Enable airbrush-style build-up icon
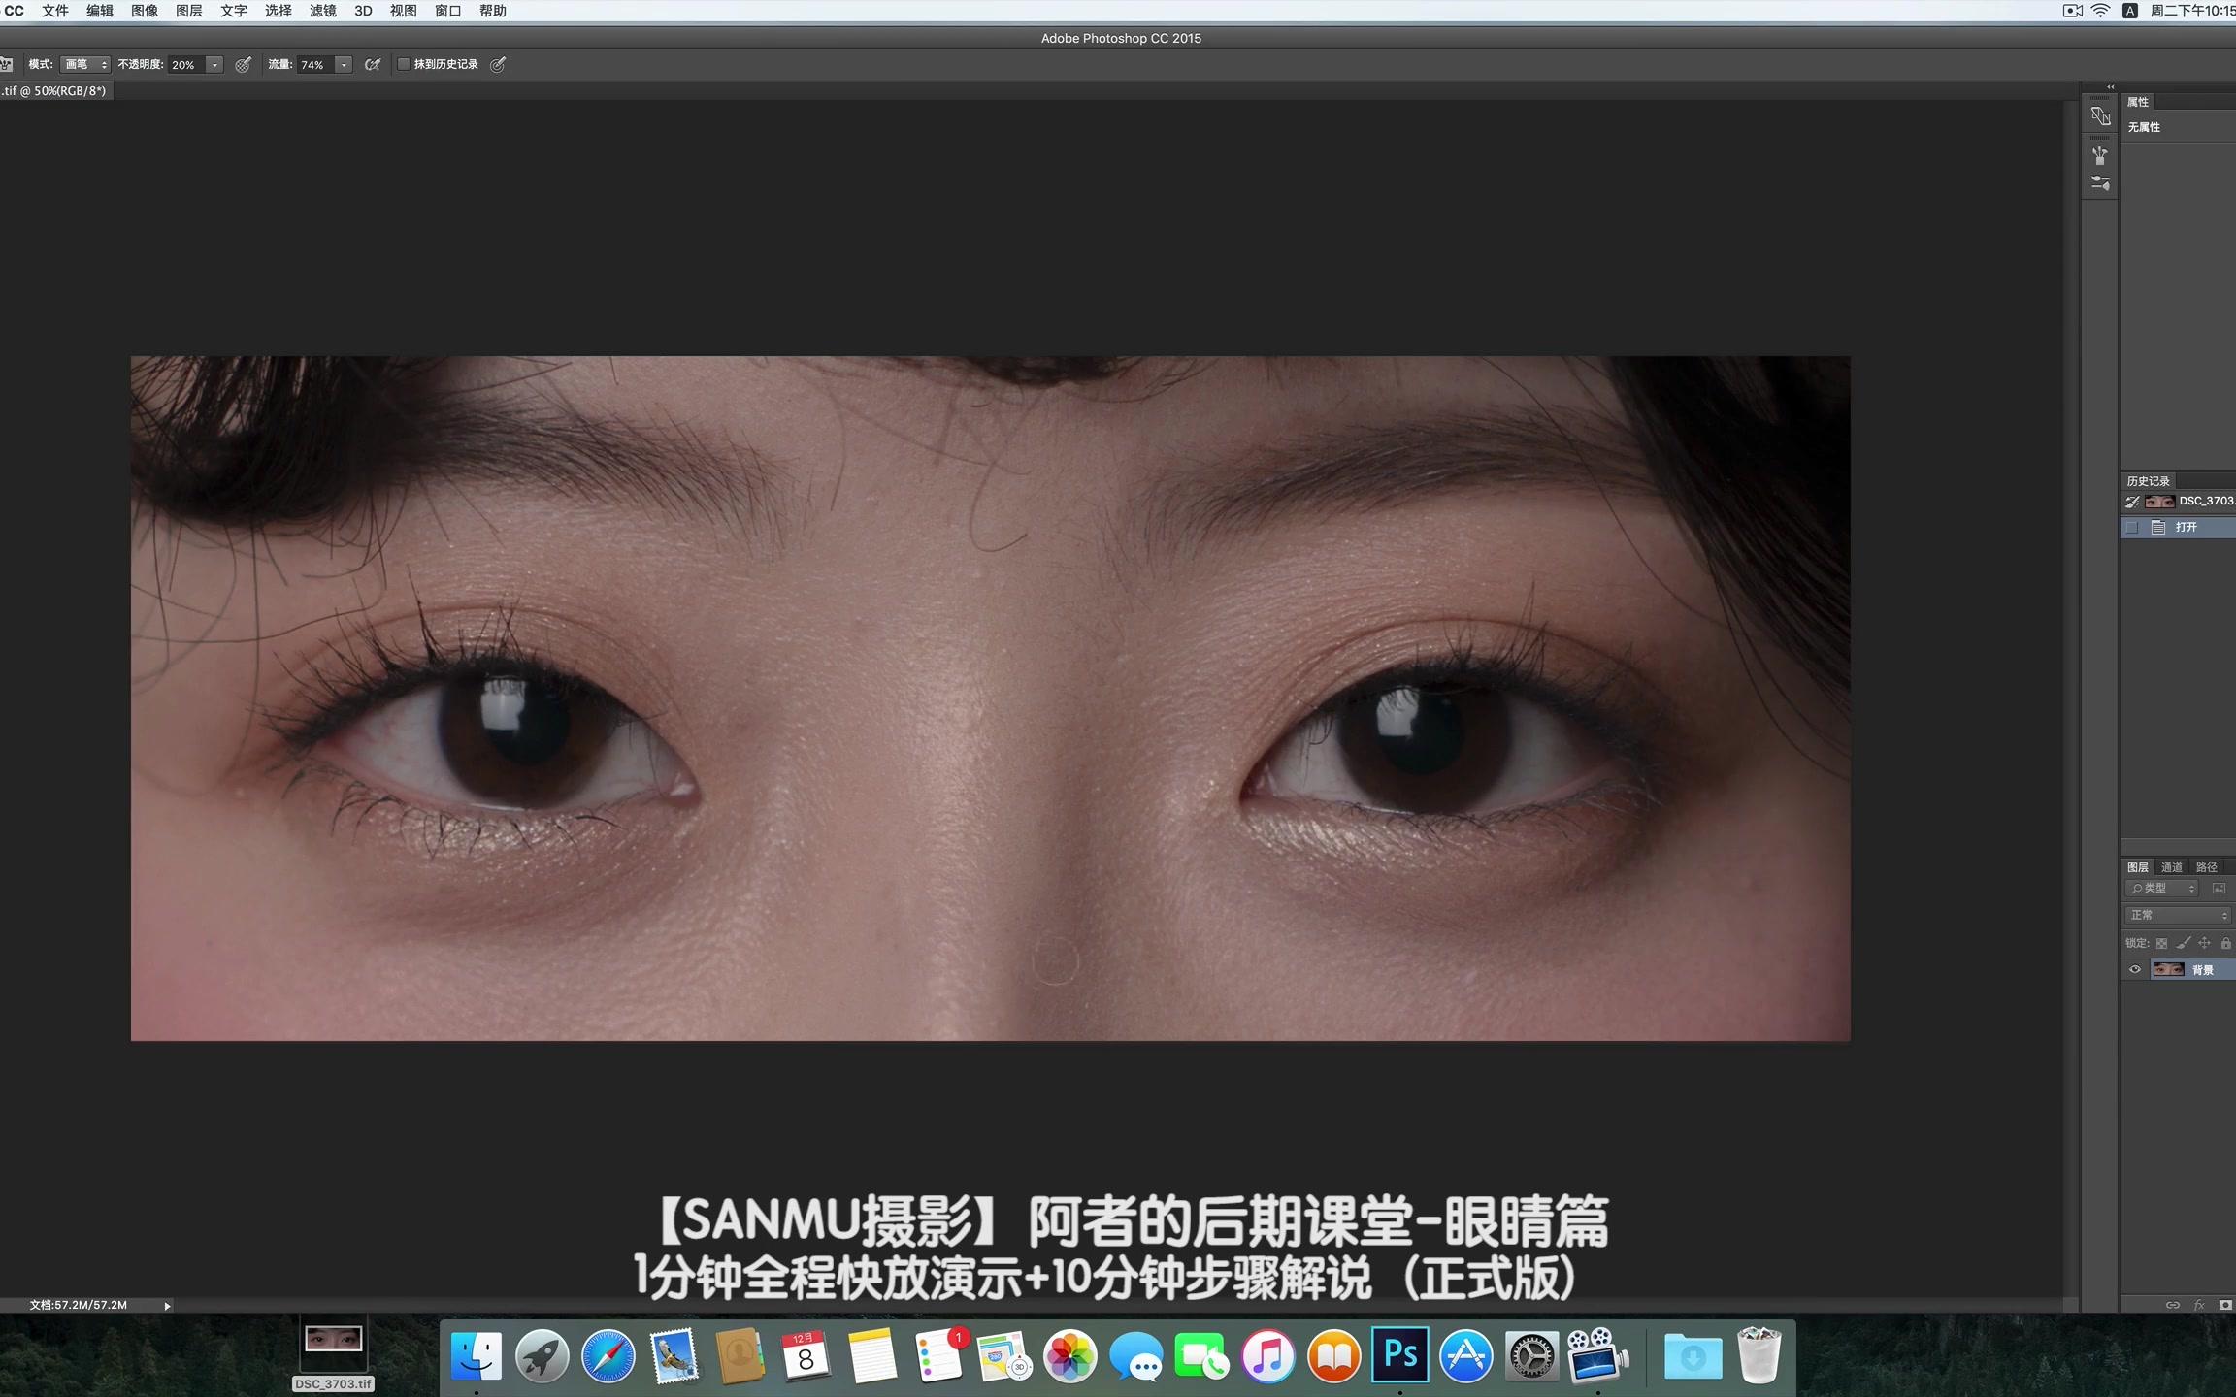2236x1397 pixels. coord(372,65)
